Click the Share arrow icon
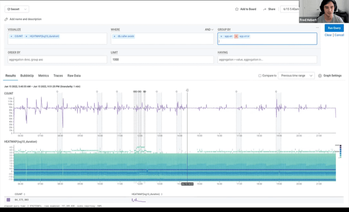Screen dimensions: 349x212 click(264, 9)
